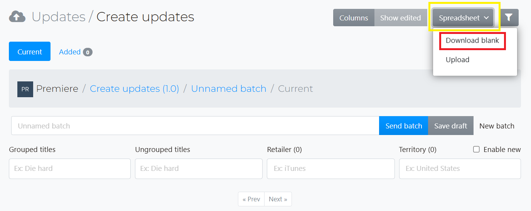Screen dimensions: 531x211
Task: Send the batch
Action: pyautogui.click(x=403, y=126)
